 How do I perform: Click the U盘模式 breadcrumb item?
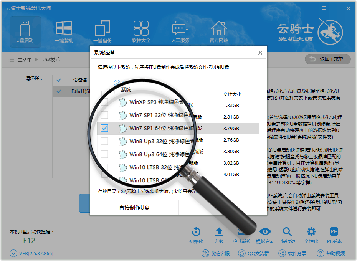pos(51,59)
